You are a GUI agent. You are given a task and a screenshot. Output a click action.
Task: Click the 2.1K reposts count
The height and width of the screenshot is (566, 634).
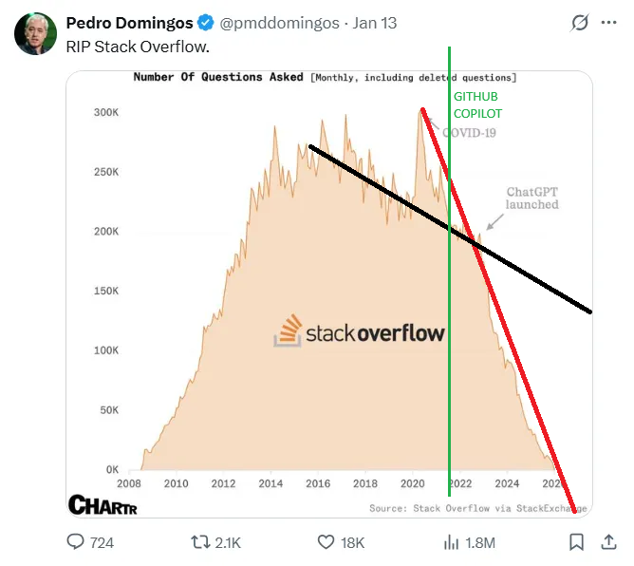(228, 542)
